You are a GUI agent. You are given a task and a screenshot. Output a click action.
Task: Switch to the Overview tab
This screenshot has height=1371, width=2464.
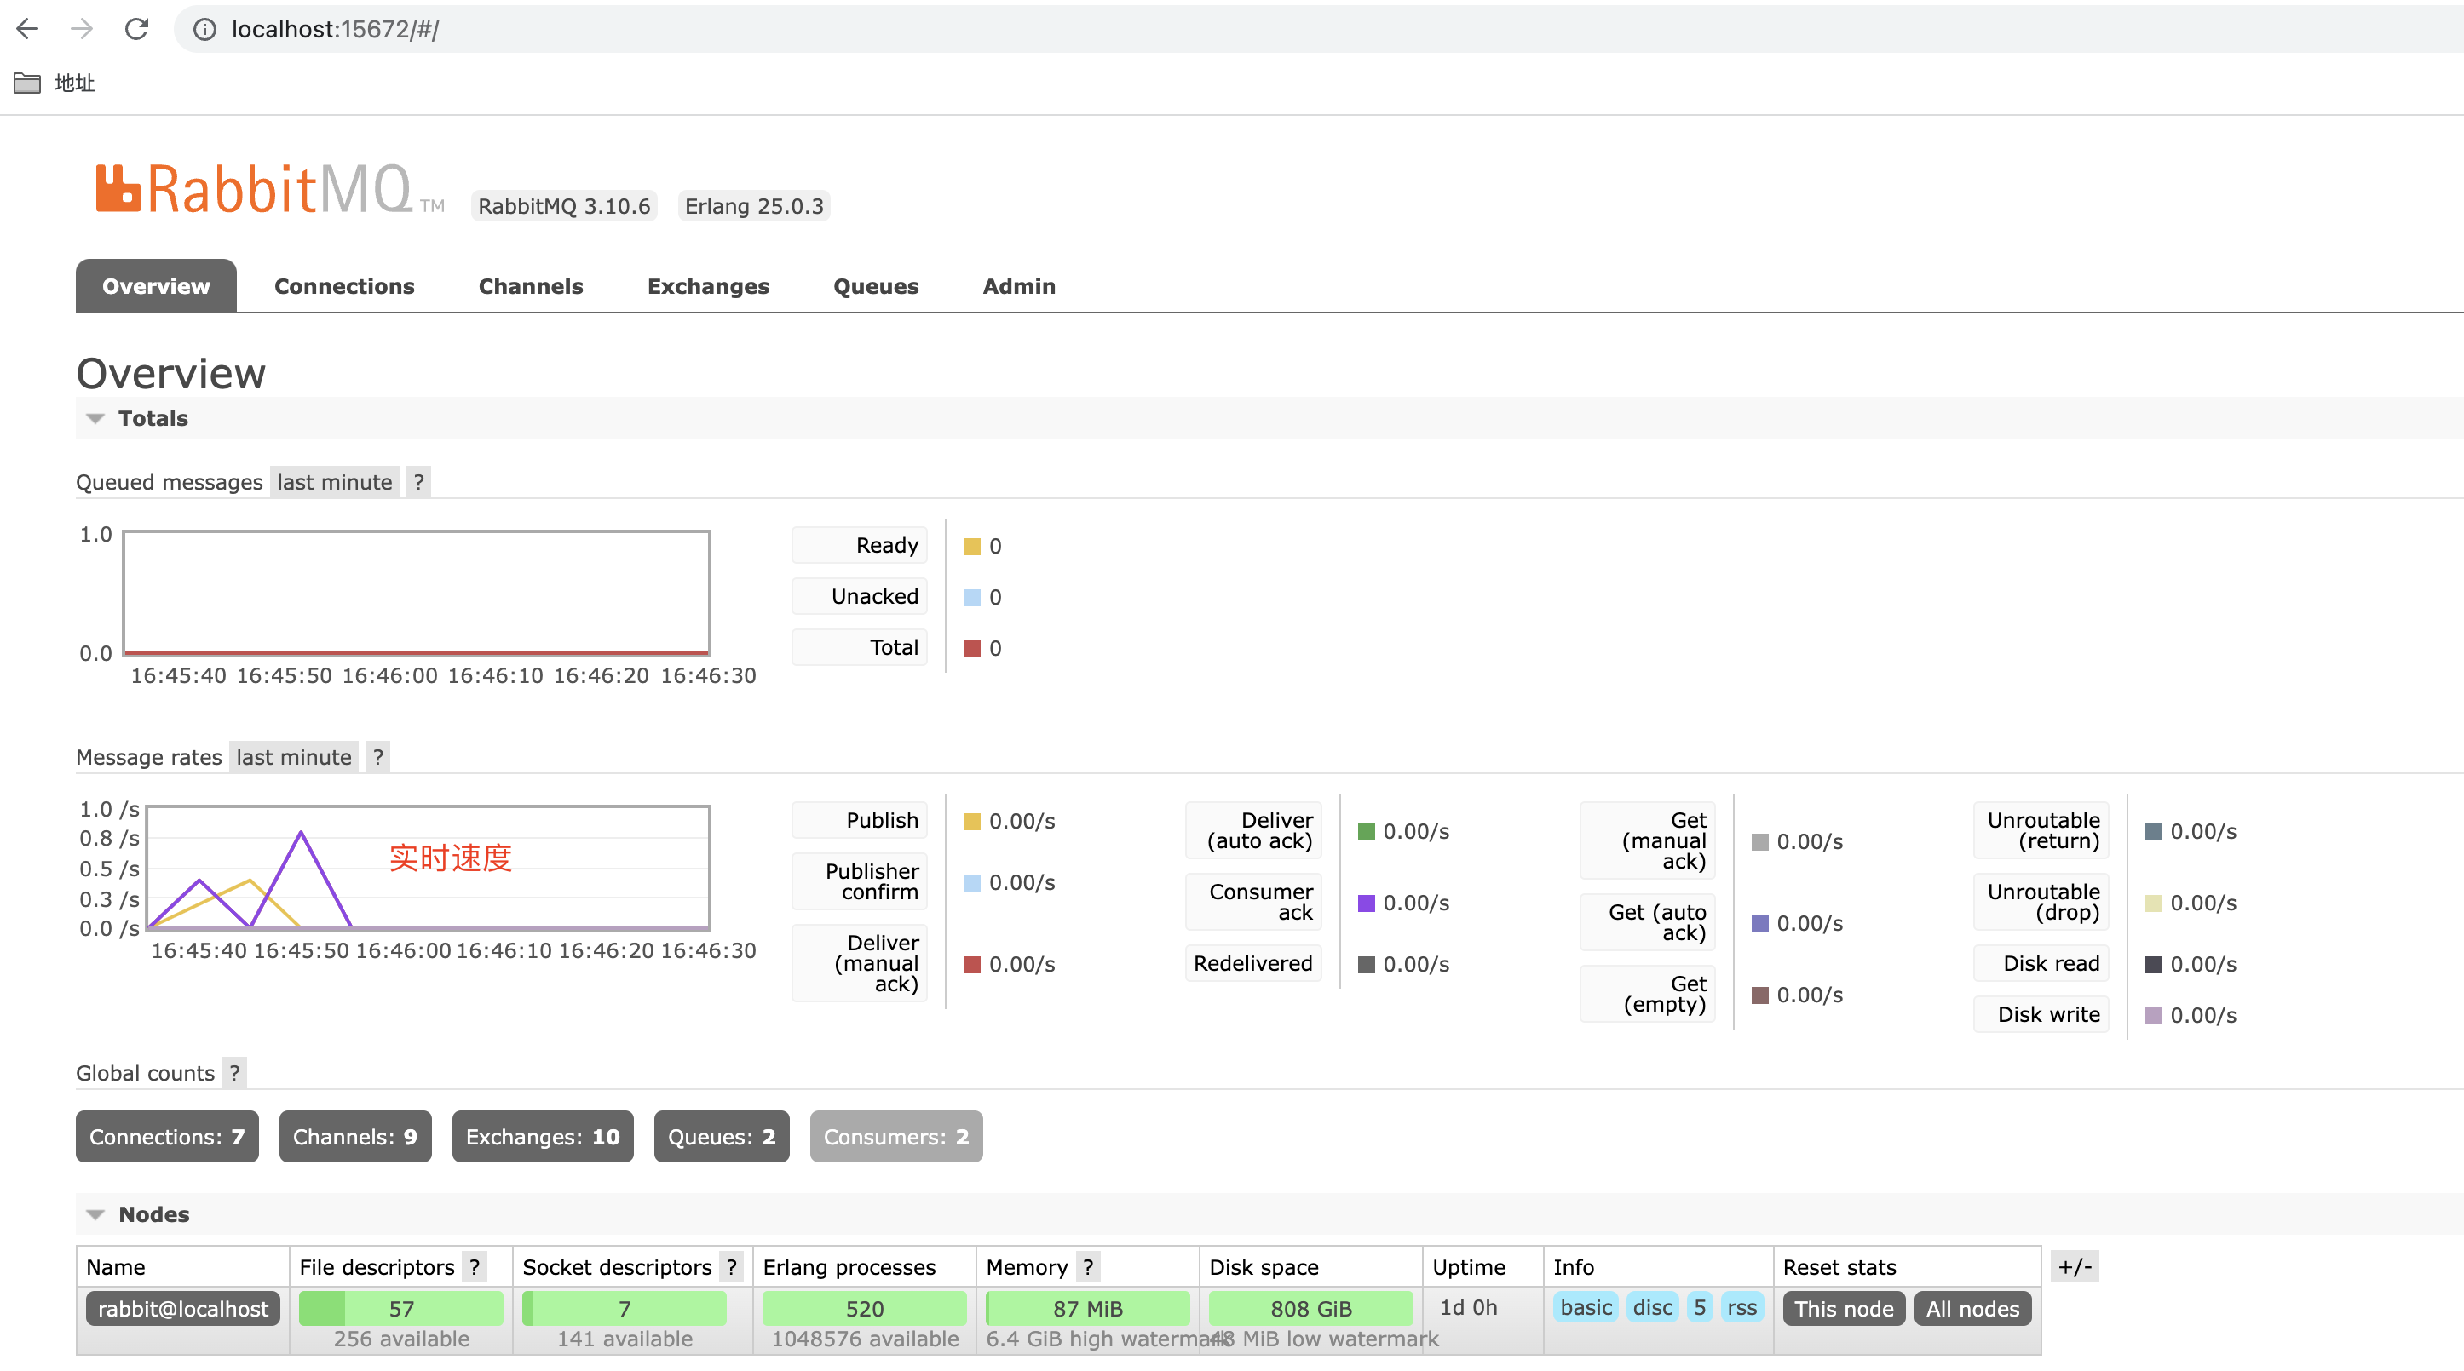coord(156,286)
